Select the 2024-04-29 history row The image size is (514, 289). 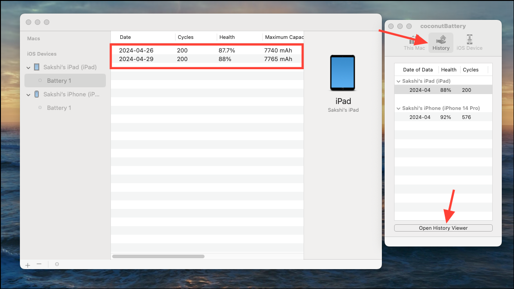point(207,59)
